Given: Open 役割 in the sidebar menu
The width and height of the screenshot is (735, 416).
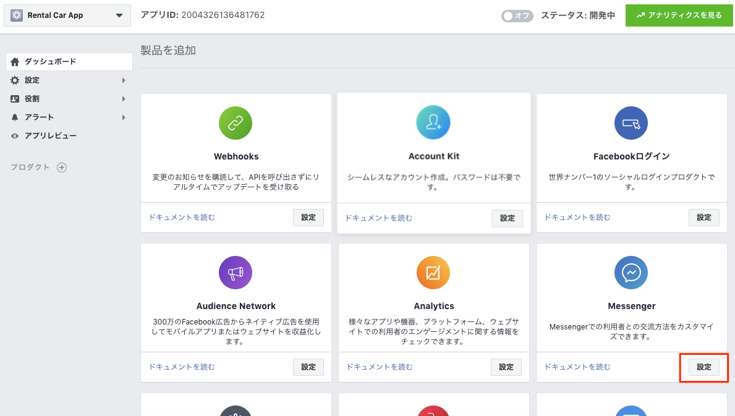Looking at the screenshot, I should tap(69, 99).
